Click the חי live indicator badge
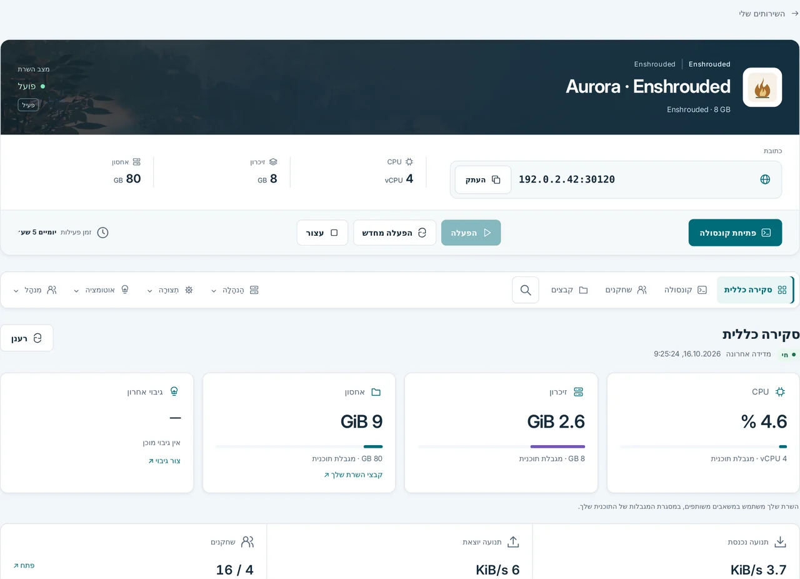The width and height of the screenshot is (800, 579). pos(788,355)
